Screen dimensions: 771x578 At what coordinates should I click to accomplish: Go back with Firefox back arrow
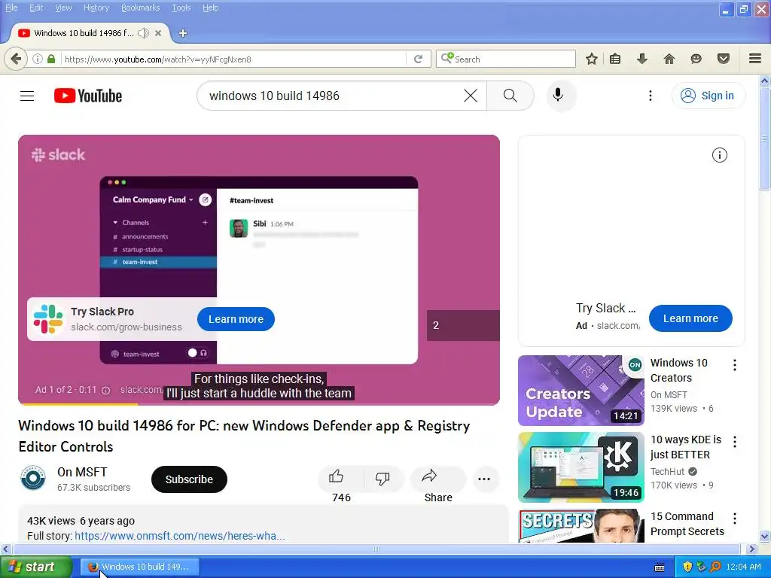coord(16,59)
